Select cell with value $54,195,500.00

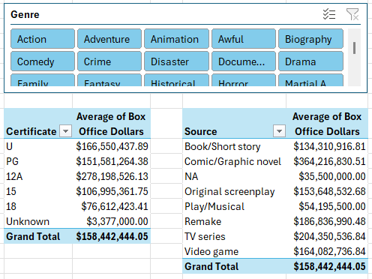tap(327, 206)
